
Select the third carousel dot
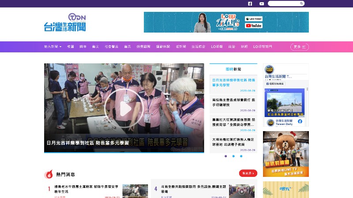point(241,156)
